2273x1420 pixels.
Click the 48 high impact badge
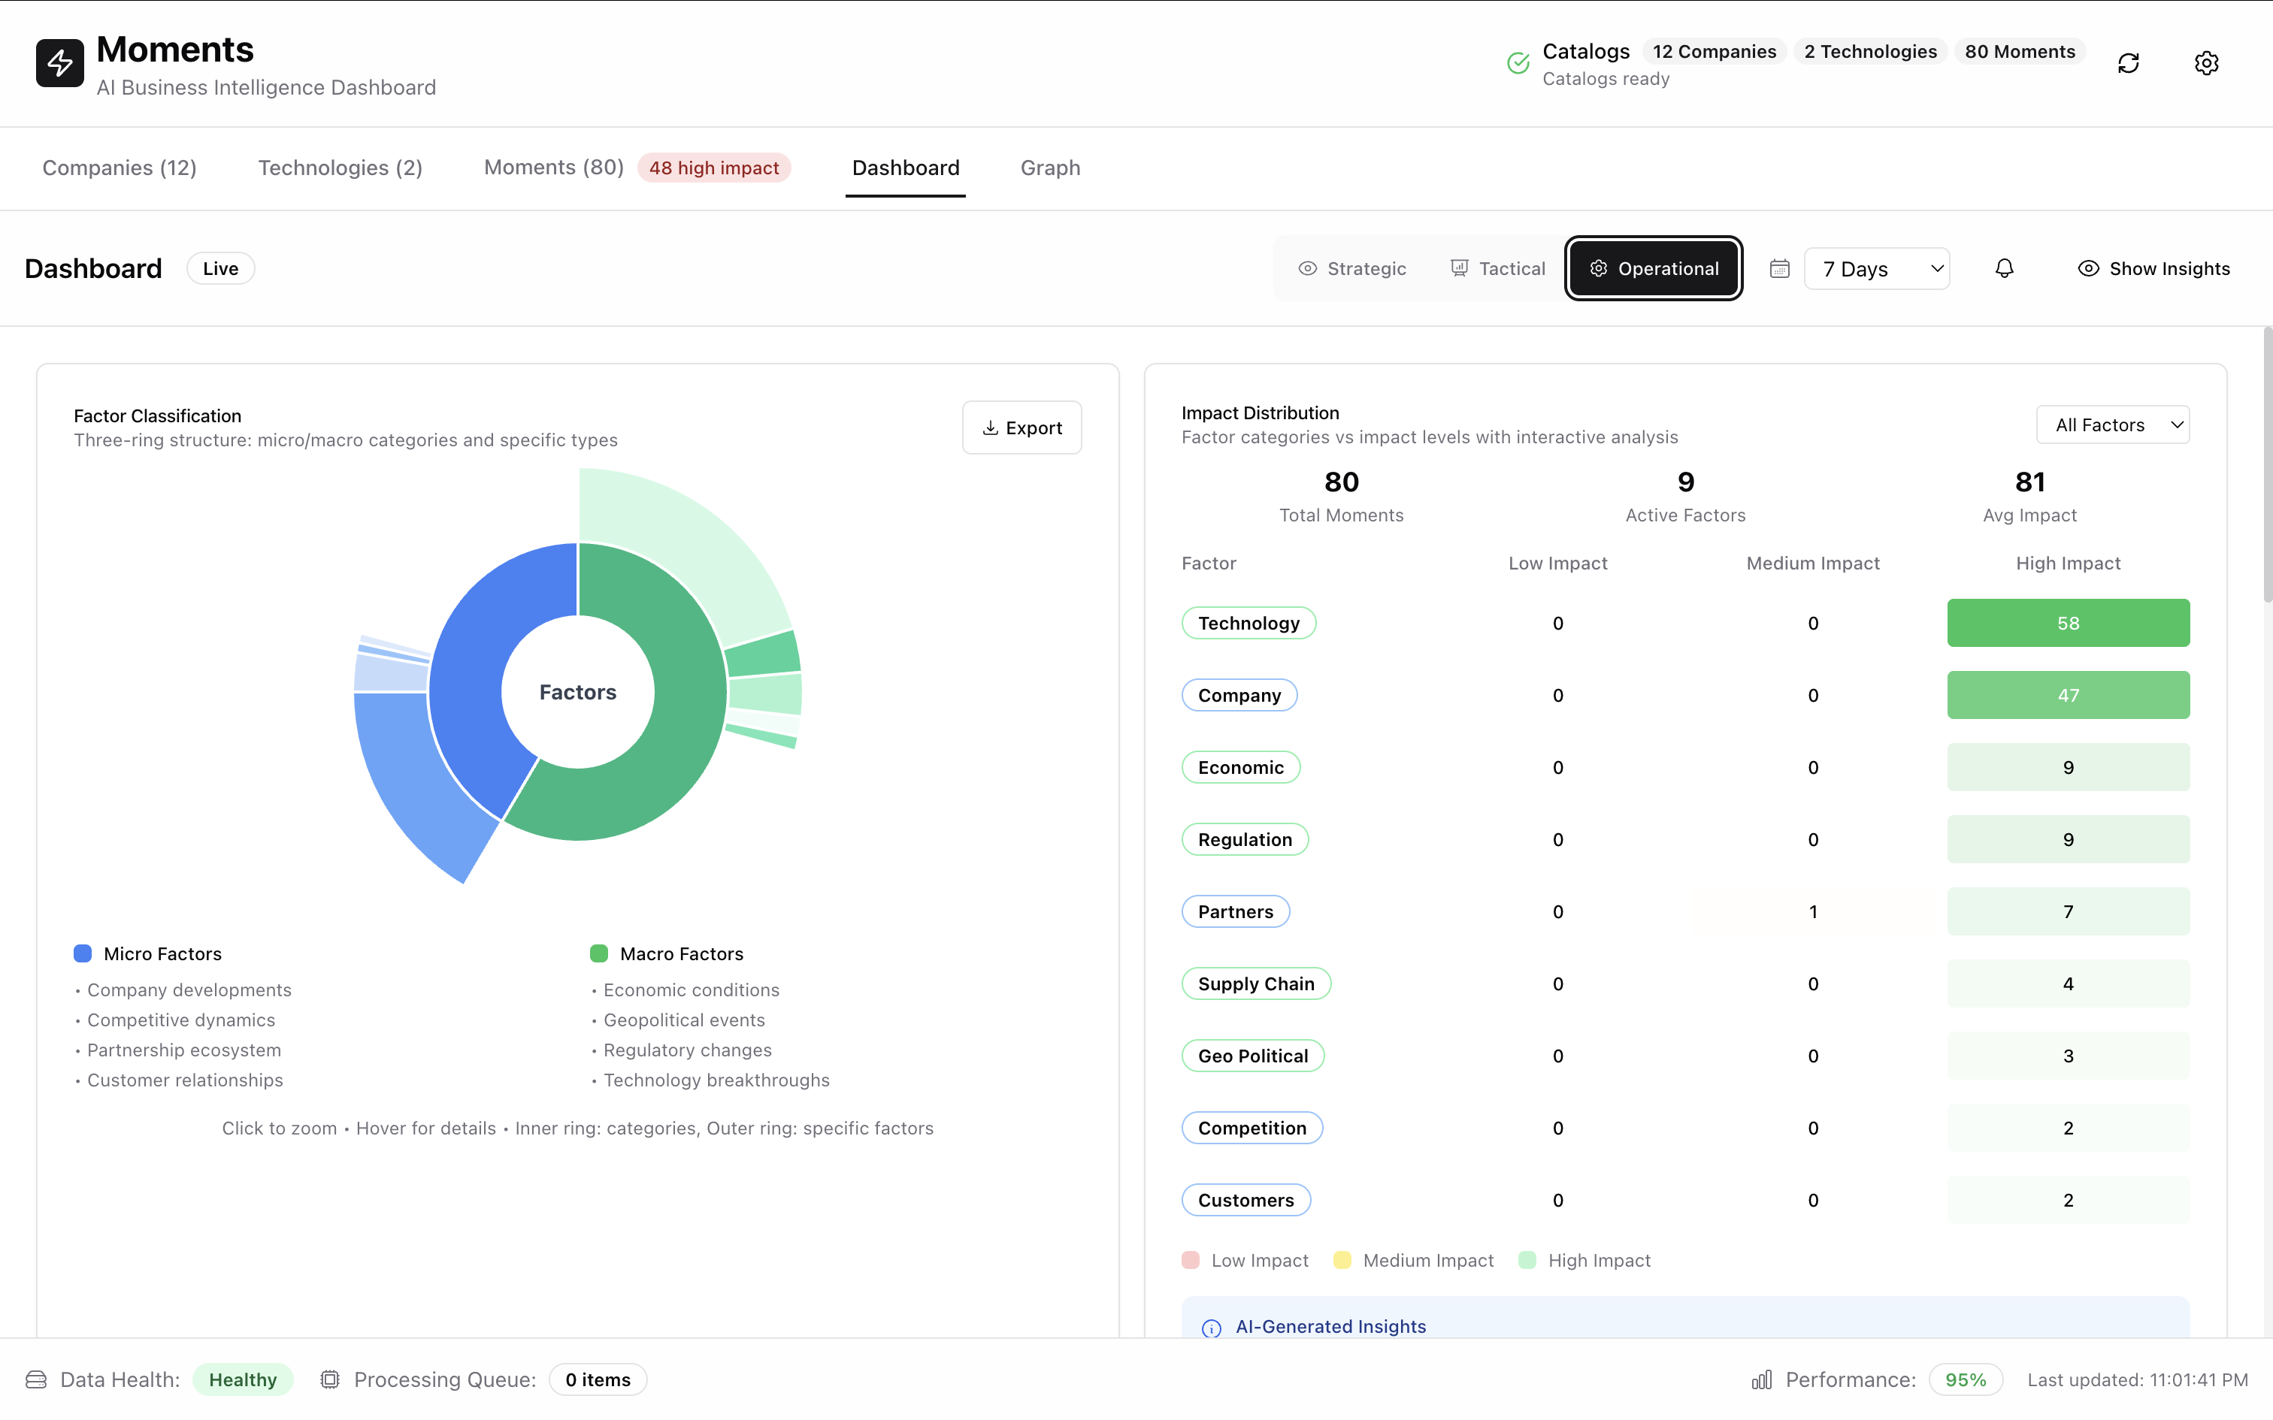[713, 167]
